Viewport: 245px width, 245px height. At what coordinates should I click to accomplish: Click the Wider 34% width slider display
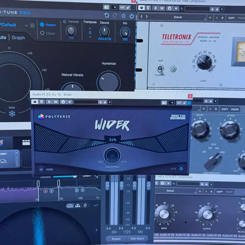[113, 139]
